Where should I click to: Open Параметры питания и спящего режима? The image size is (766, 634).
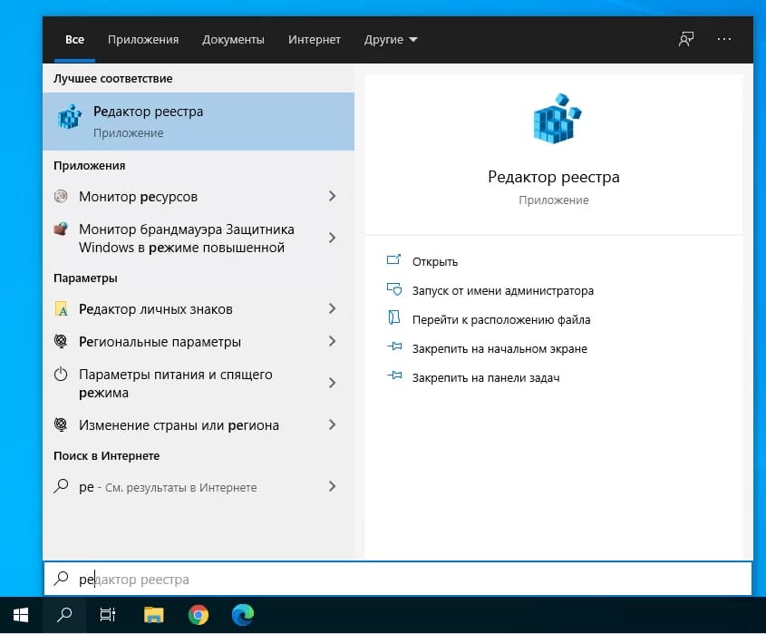tap(199, 384)
